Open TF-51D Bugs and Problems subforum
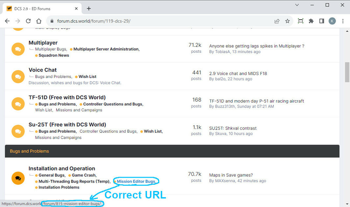The width and height of the screenshot is (350, 207). (57, 104)
